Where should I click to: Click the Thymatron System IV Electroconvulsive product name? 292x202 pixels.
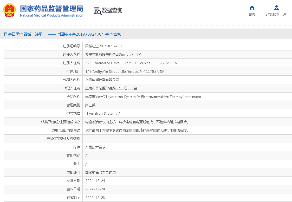click(x=143, y=97)
